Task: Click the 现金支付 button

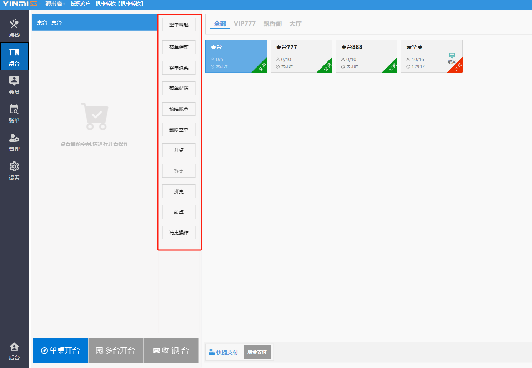Action: [257, 352]
